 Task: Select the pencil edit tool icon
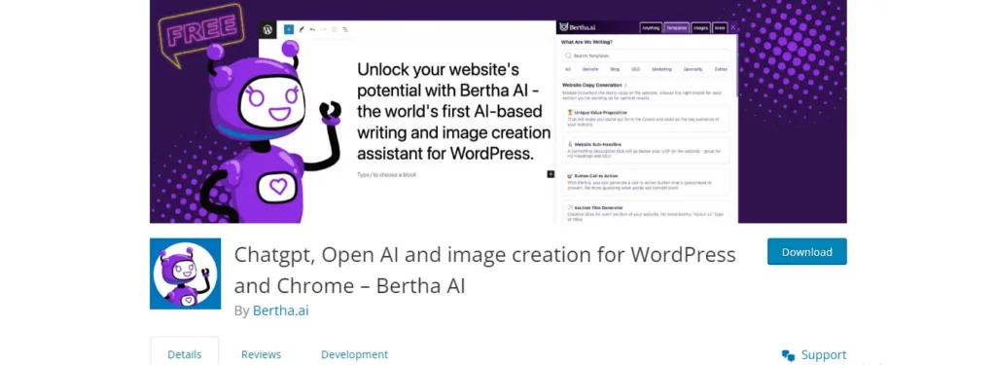pyautogui.click(x=302, y=29)
